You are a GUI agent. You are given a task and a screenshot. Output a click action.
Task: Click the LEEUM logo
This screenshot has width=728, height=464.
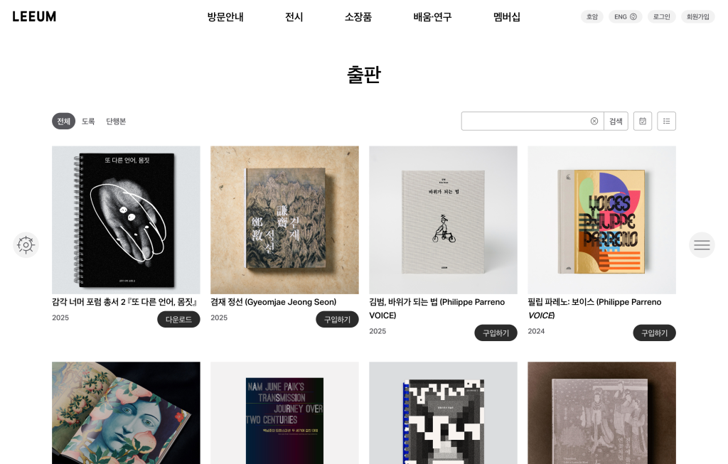point(34,17)
